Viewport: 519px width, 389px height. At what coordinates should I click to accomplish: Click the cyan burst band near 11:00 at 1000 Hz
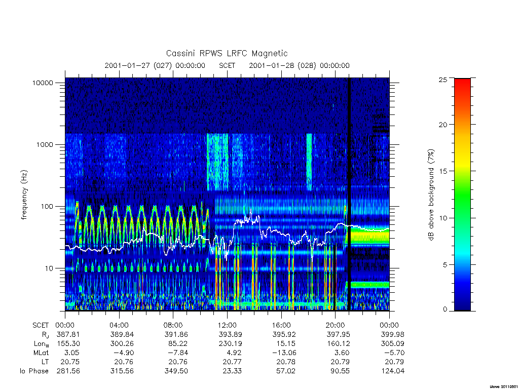click(x=217, y=162)
